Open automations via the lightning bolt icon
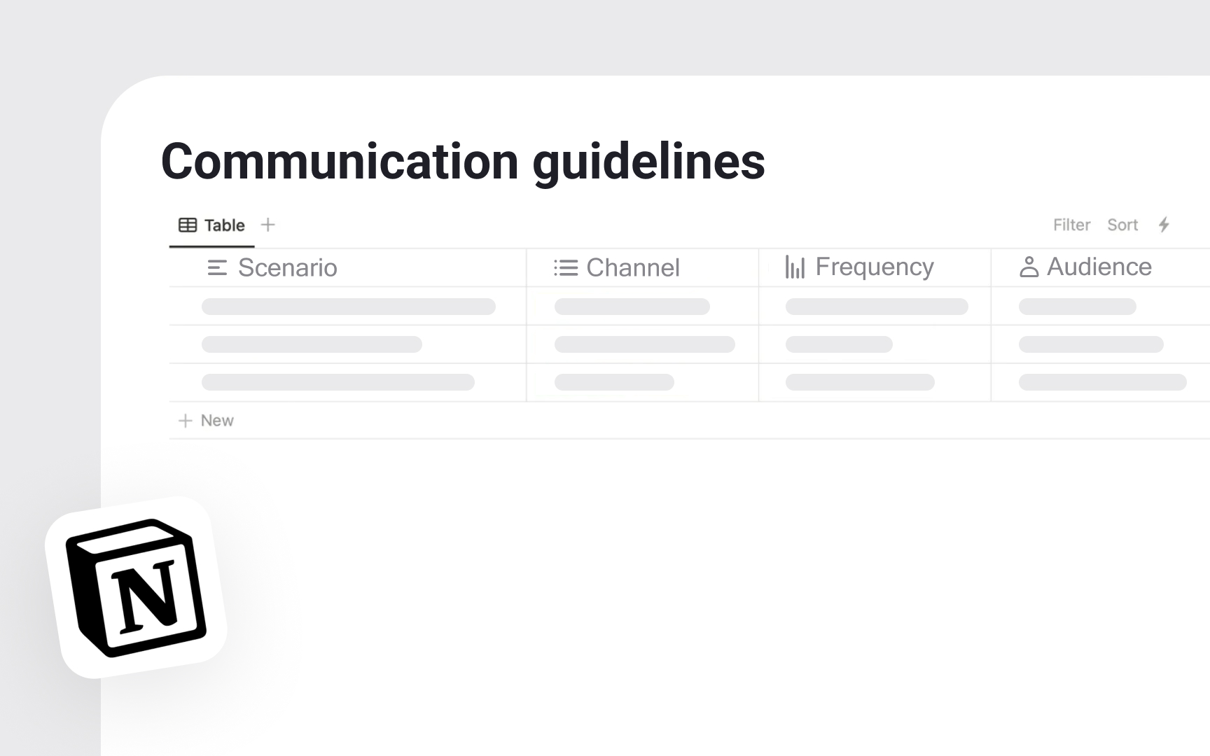This screenshot has height=756, width=1210. pyautogui.click(x=1163, y=225)
